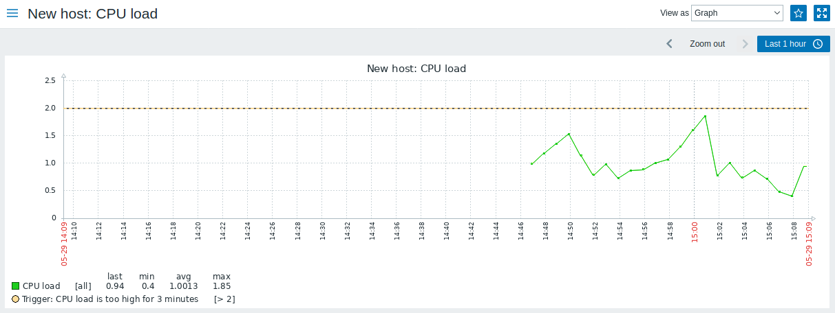Click the trigger legend orange circle
Viewport: 835px width, 313px height.
click(x=16, y=299)
